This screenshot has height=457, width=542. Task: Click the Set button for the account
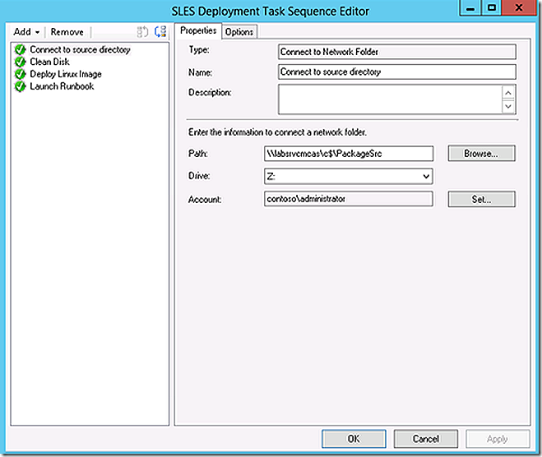pos(481,199)
